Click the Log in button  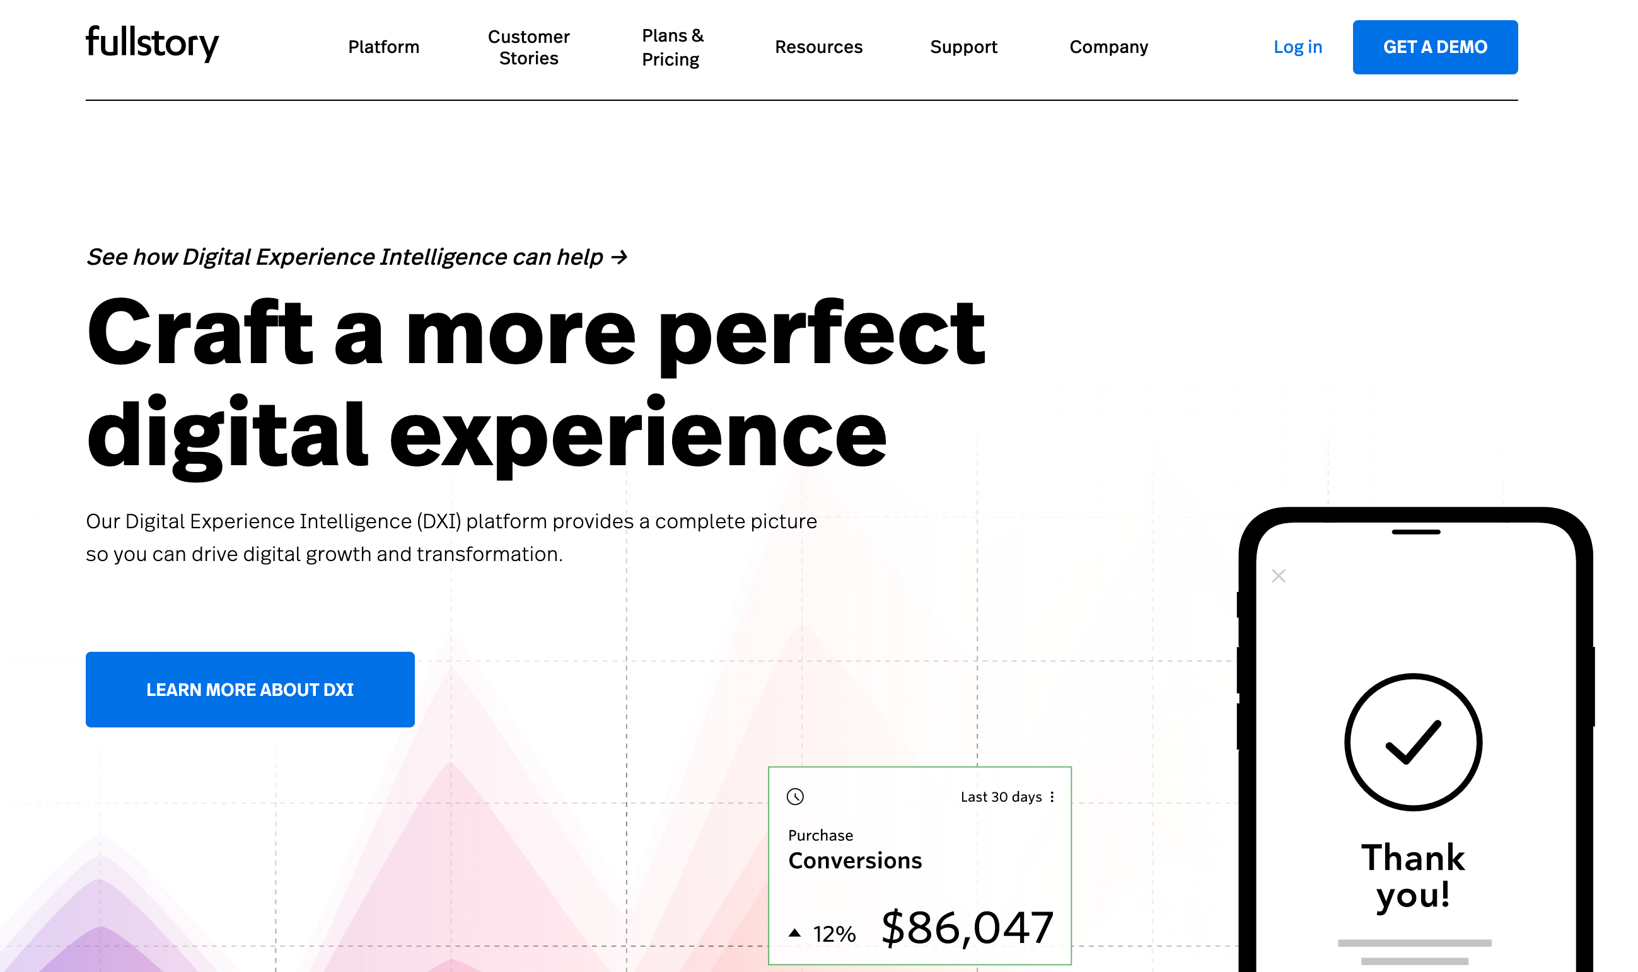coord(1297,46)
